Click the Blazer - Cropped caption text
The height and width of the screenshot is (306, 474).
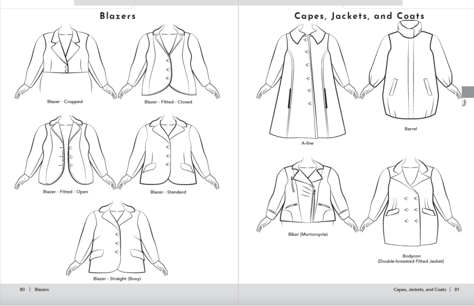click(65, 102)
